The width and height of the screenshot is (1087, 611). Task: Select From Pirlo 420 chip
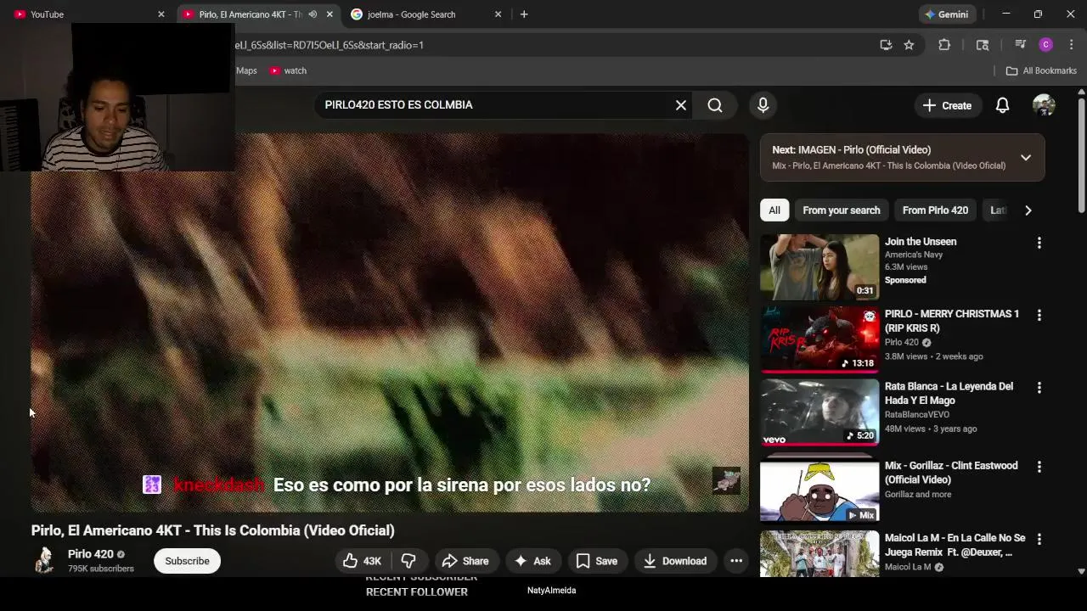(x=935, y=210)
